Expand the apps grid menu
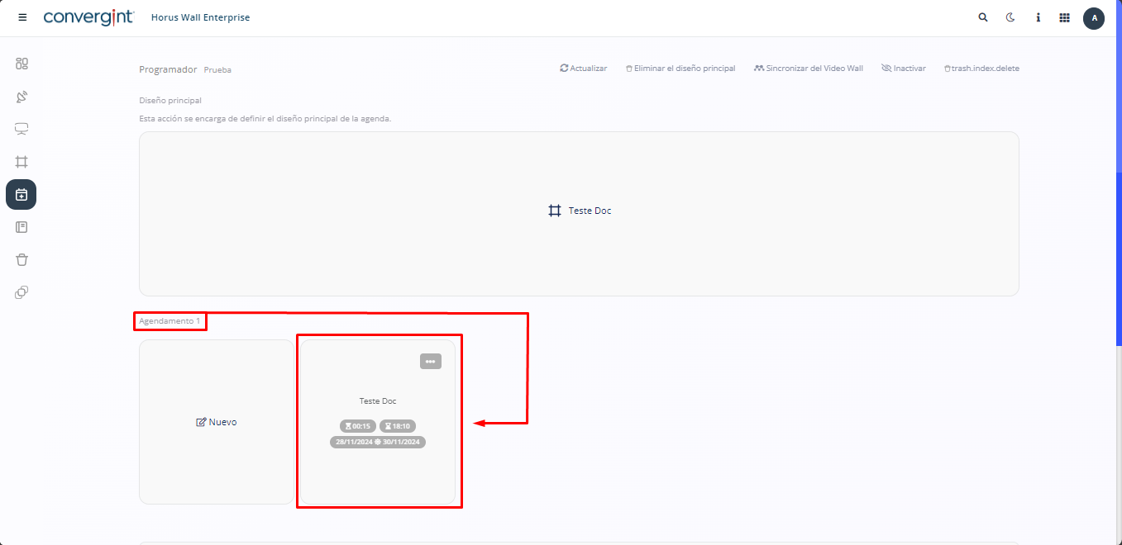 tap(1065, 17)
